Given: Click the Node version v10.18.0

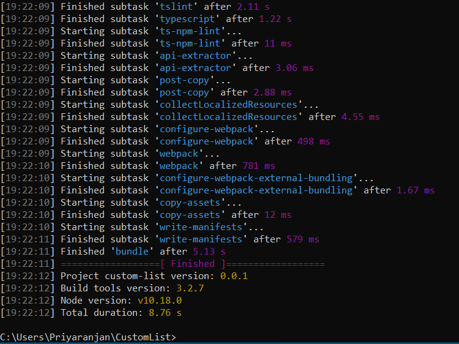Looking at the screenshot, I should pos(160,301).
